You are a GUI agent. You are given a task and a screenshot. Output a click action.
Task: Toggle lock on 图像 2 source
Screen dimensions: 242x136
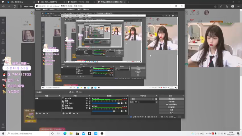click(x=90, y=105)
